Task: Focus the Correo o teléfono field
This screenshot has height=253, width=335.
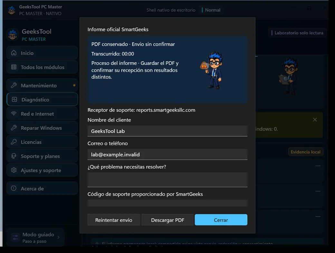Action: pyautogui.click(x=167, y=154)
